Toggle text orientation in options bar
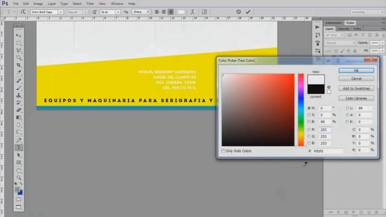The image size is (386, 217). tap(23, 12)
